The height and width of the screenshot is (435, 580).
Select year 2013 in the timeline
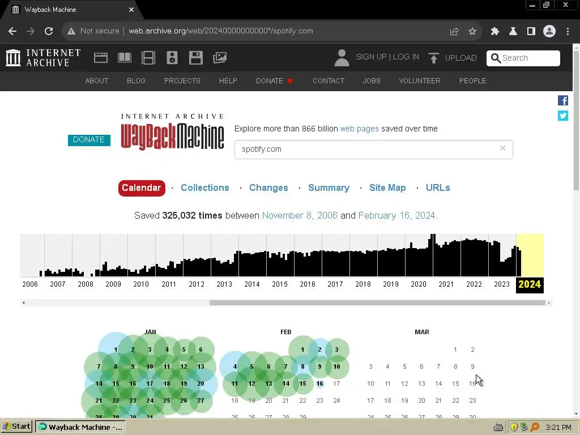224,284
